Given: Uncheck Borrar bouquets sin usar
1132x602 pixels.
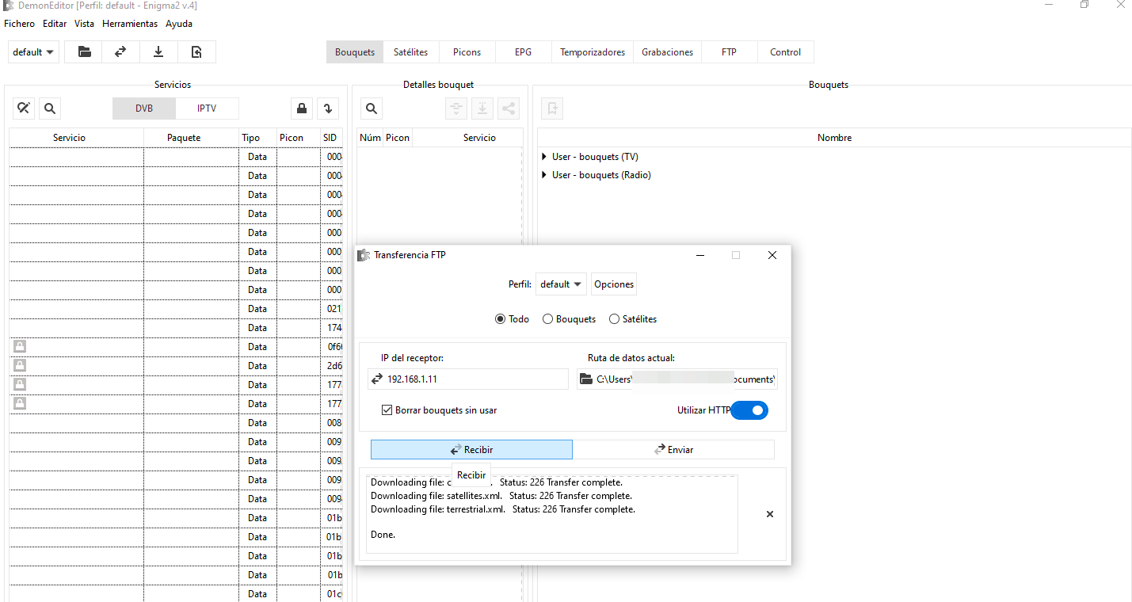Looking at the screenshot, I should [387, 410].
